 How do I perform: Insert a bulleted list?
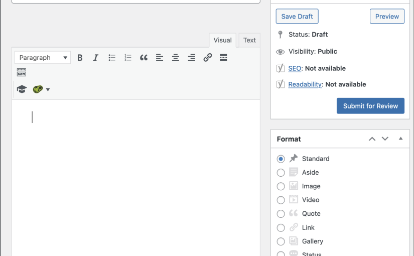[x=112, y=58]
